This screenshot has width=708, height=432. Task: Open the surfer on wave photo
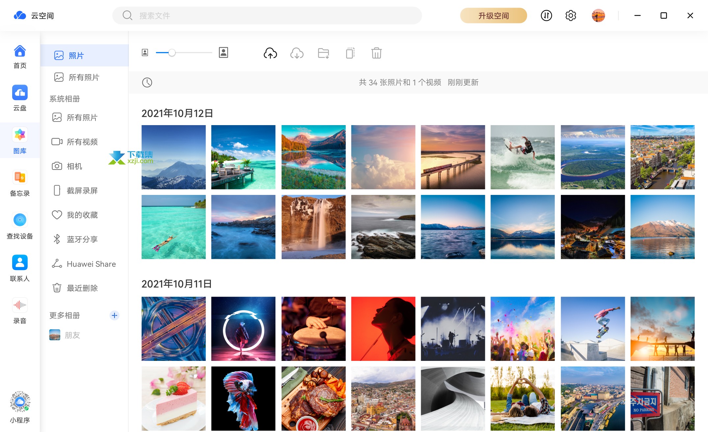click(x=522, y=157)
